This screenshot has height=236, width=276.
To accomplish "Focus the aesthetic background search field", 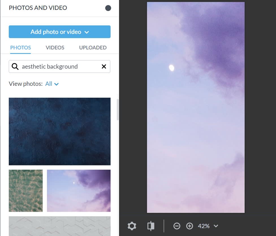I will [59, 66].
